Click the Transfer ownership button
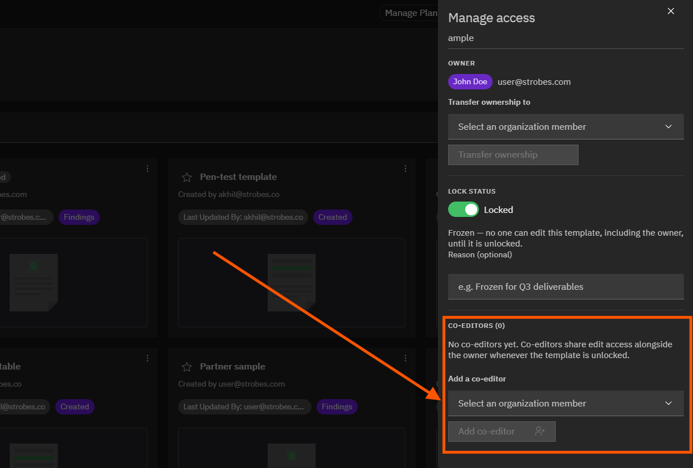Image resolution: width=693 pixels, height=468 pixels. coord(513,155)
